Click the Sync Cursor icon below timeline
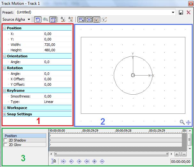Viewport: 194px width, 167px height. pyautogui.click(x=54, y=162)
